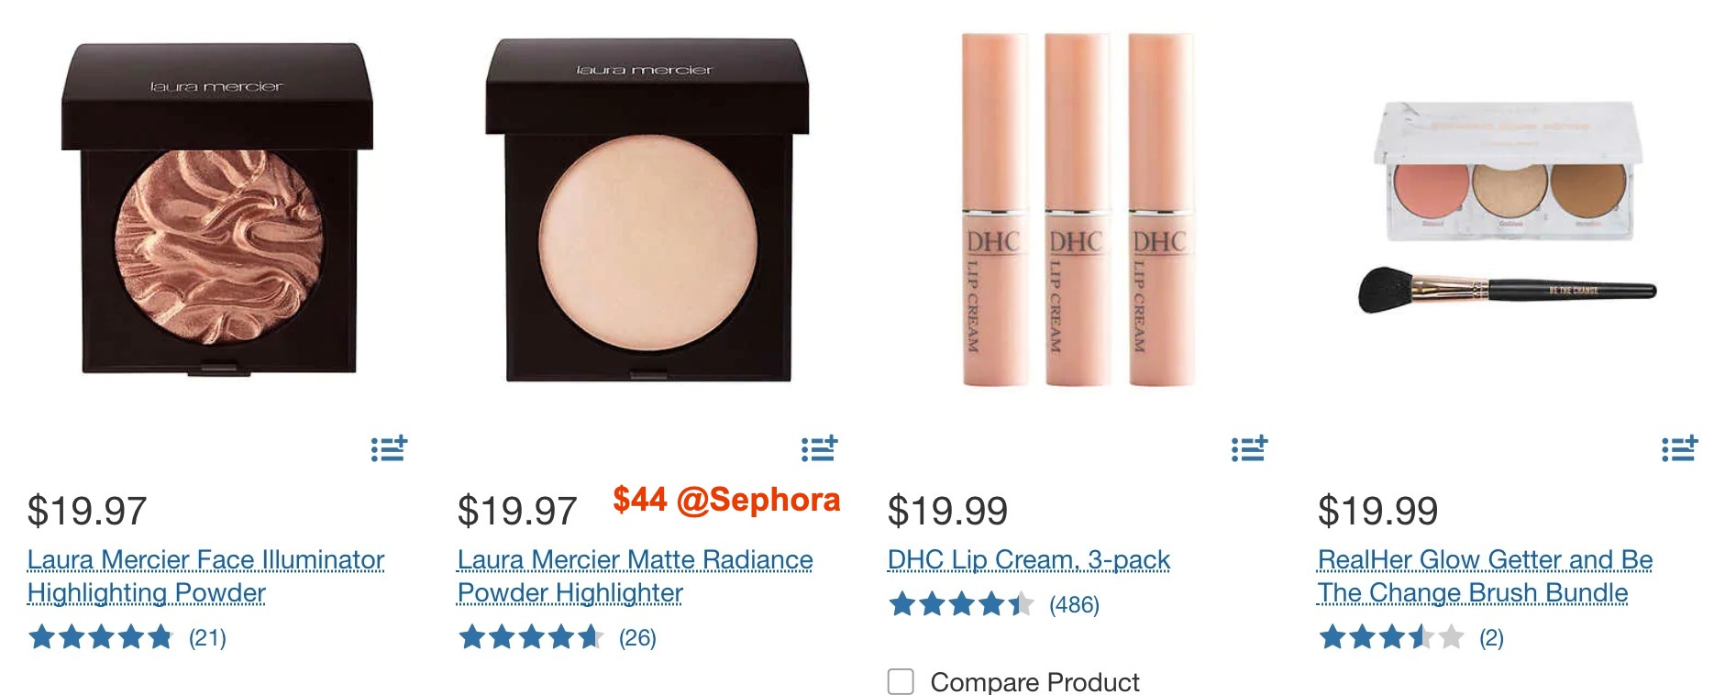Check the Compare Product checkbox
The image size is (1714, 695).
coord(901,681)
